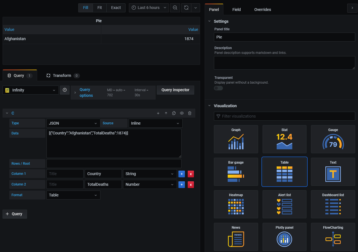Select the Bar gauge visualization
The height and width of the screenshot is (252, 358).
point(236,172)
